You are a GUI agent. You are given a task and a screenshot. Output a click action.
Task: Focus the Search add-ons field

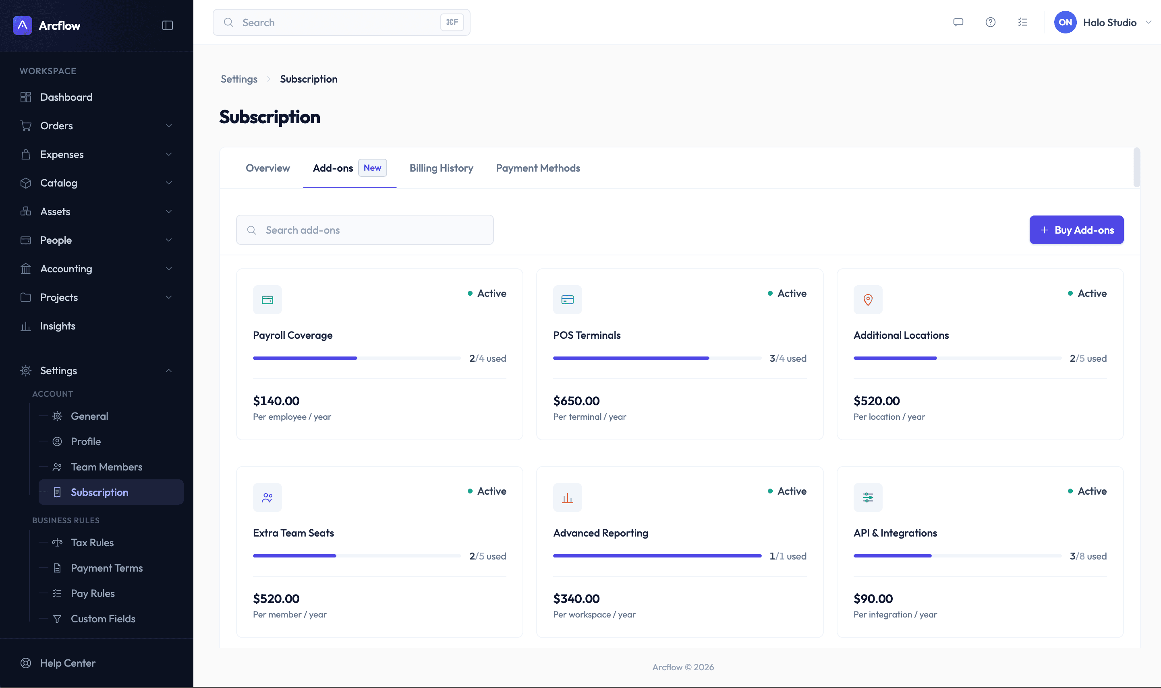(365, 230)
